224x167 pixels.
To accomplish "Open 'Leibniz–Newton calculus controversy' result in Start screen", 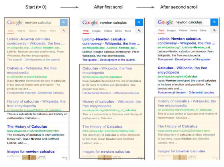I will tap(36, 41).
